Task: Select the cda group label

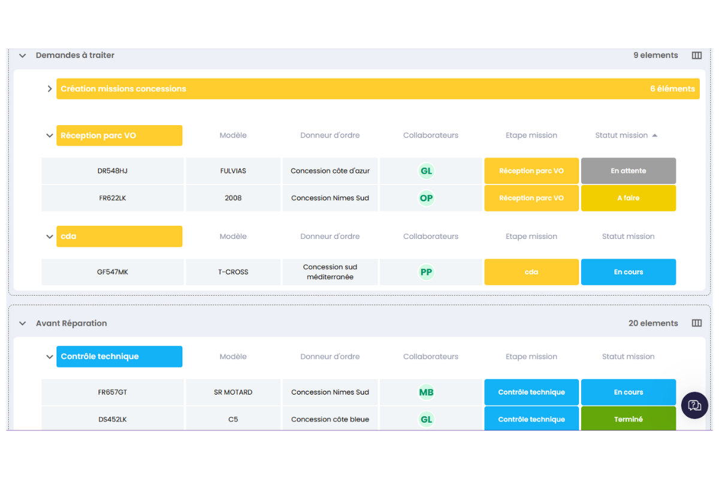Action: point(119,237)
